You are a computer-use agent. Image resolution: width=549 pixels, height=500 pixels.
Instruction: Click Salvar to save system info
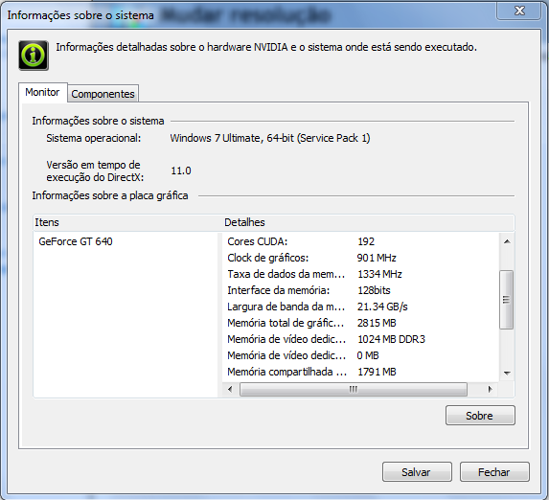(417, 472)
